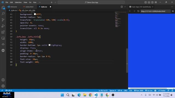175x98 pixels.
Task: Reload the preview browser page
Action: point(138,11)
